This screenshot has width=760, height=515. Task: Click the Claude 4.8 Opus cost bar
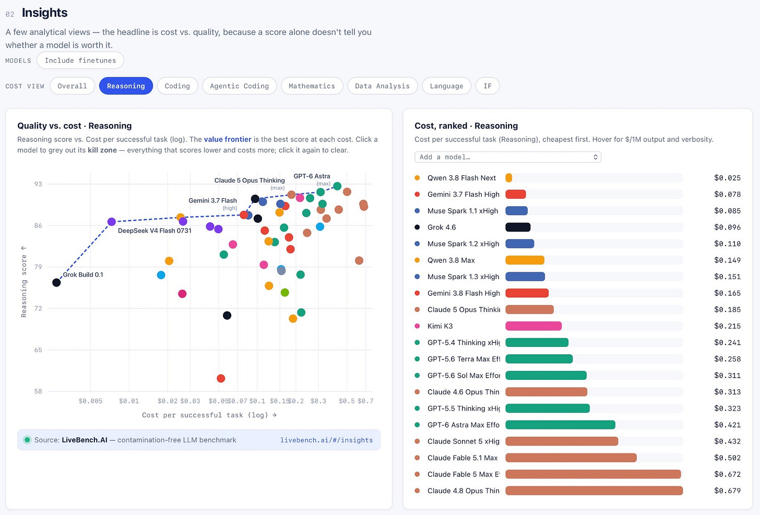[594, 490]
